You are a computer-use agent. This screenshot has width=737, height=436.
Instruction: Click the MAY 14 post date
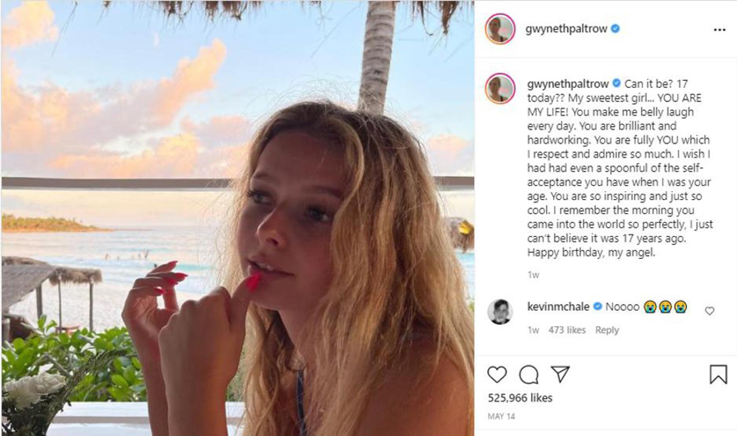point(501,416)
